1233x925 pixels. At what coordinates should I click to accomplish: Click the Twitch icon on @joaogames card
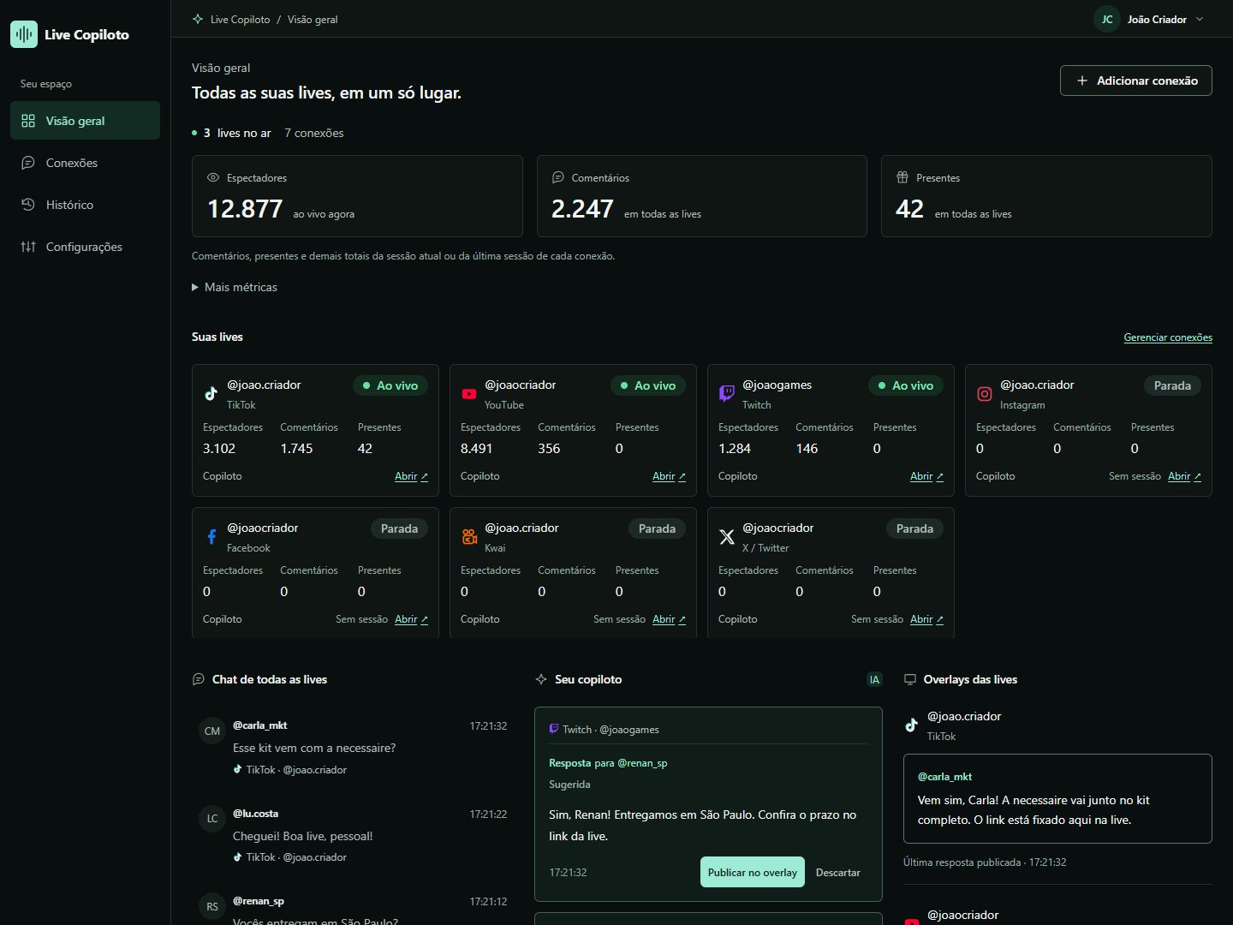click(727, 394)
